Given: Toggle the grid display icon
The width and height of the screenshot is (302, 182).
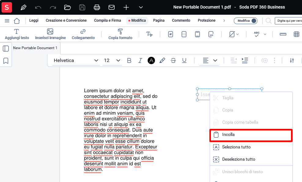Looking at the screenshot, I should [296, 34].
